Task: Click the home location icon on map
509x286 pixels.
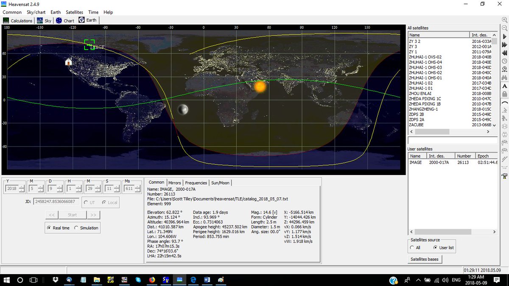Action: [68, 62]
